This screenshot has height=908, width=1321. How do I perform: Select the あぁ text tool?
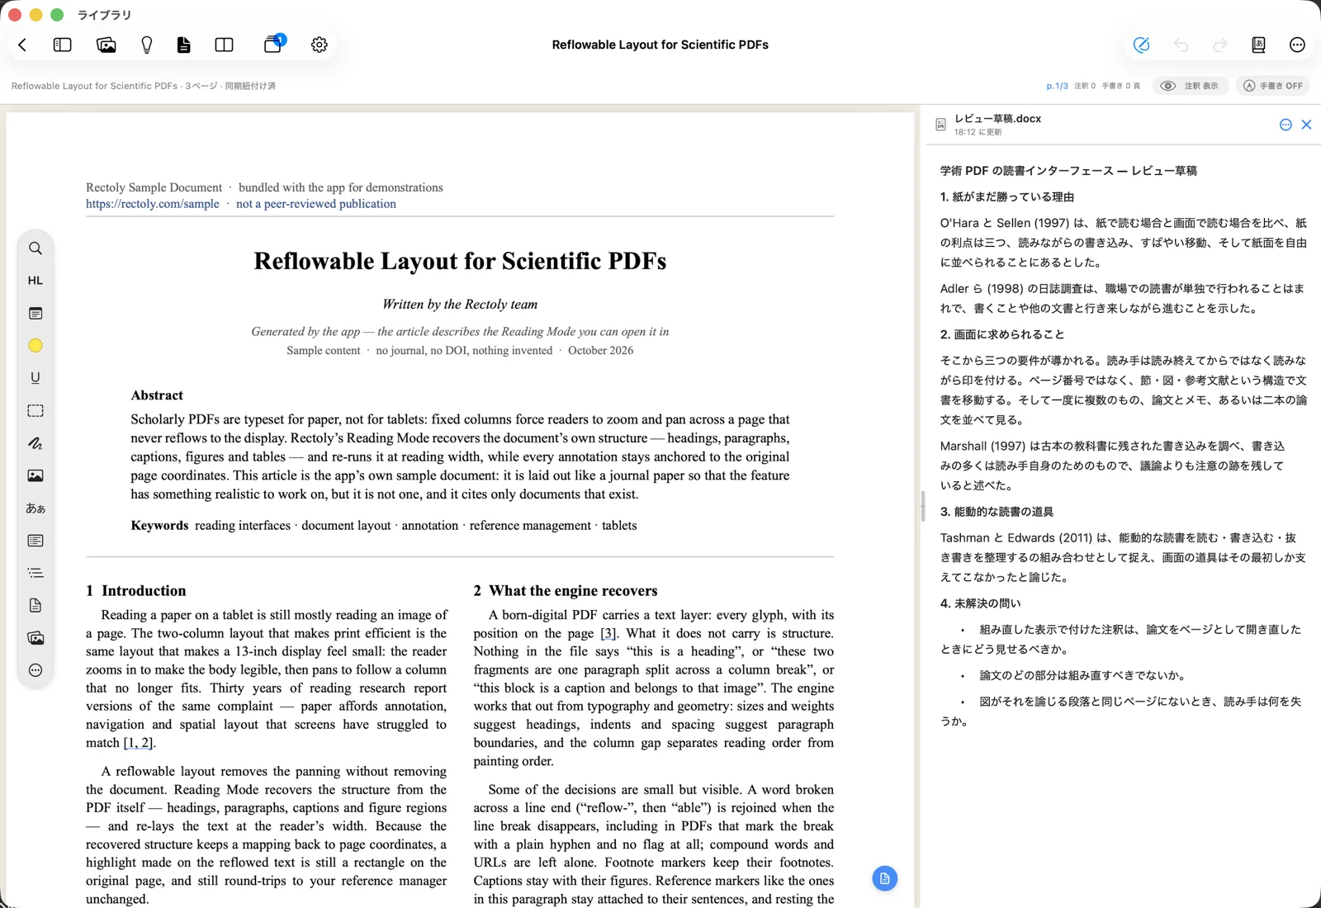tap(36, 508)
